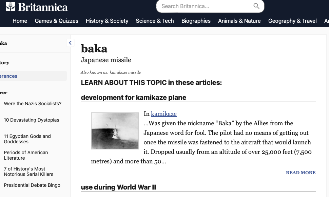Click the Britannica thistle logo icon
This screenshot has height=197, width=329.
pos(11,6)
